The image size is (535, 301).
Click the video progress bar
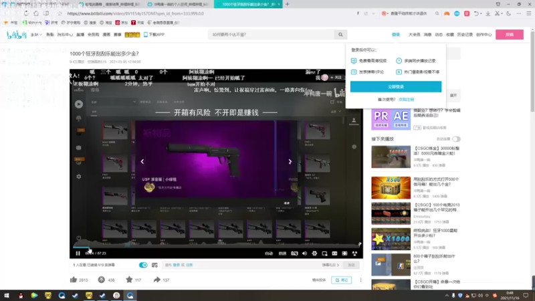pos(216,247)
